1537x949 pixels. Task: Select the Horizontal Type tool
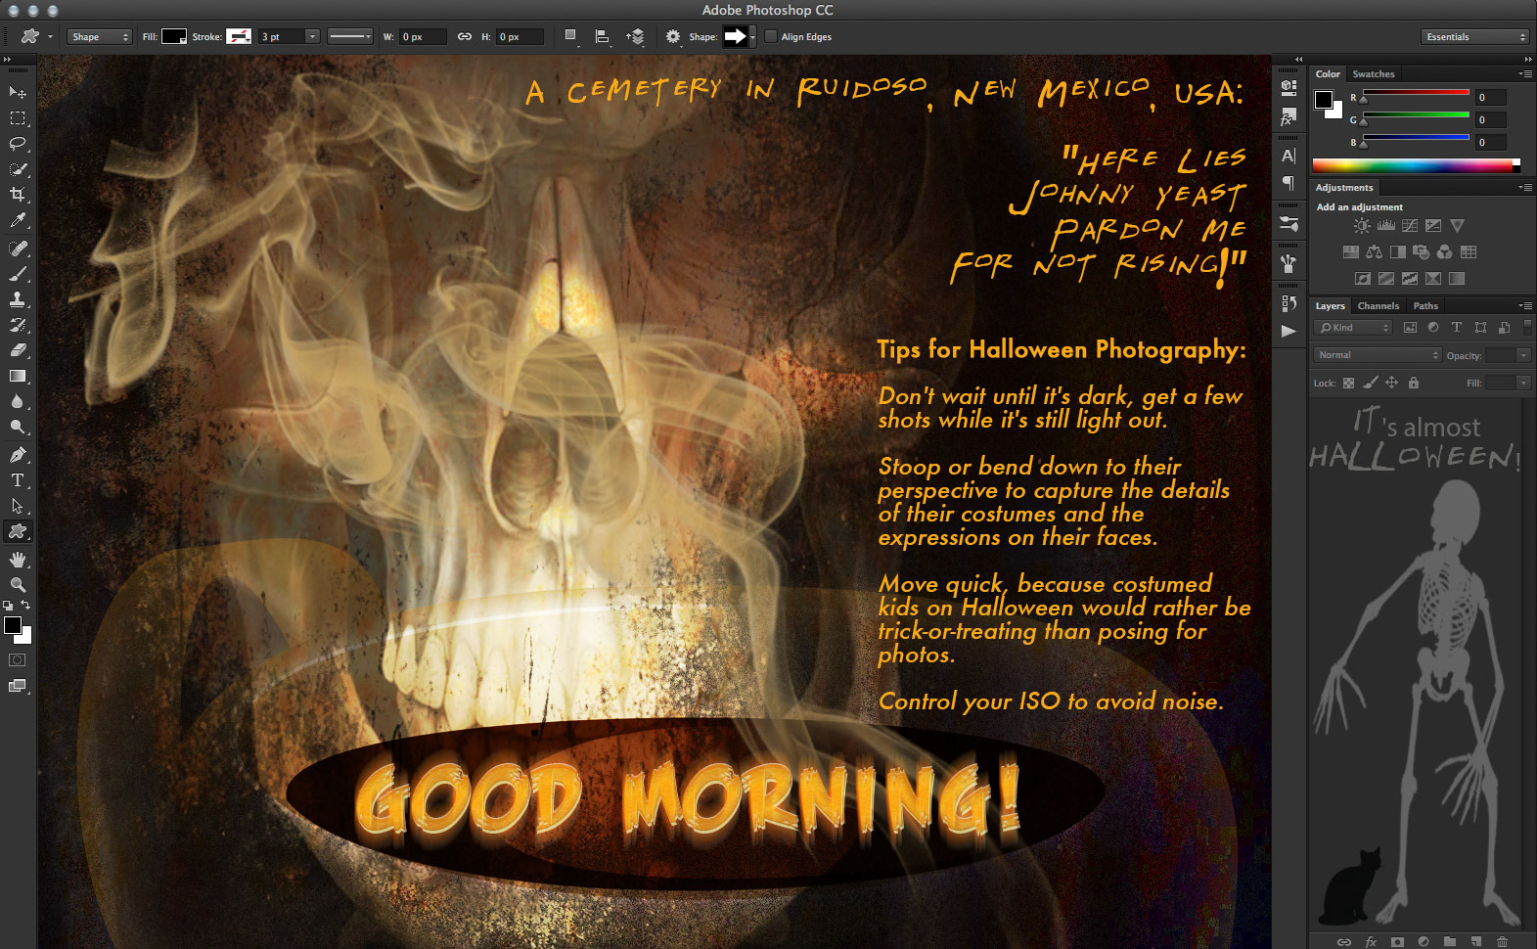click(x=18, y=480)
